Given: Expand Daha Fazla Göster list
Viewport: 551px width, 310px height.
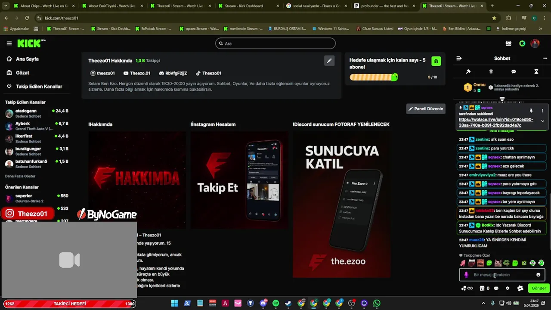Looking at the screenshot, I should point(20,176).
